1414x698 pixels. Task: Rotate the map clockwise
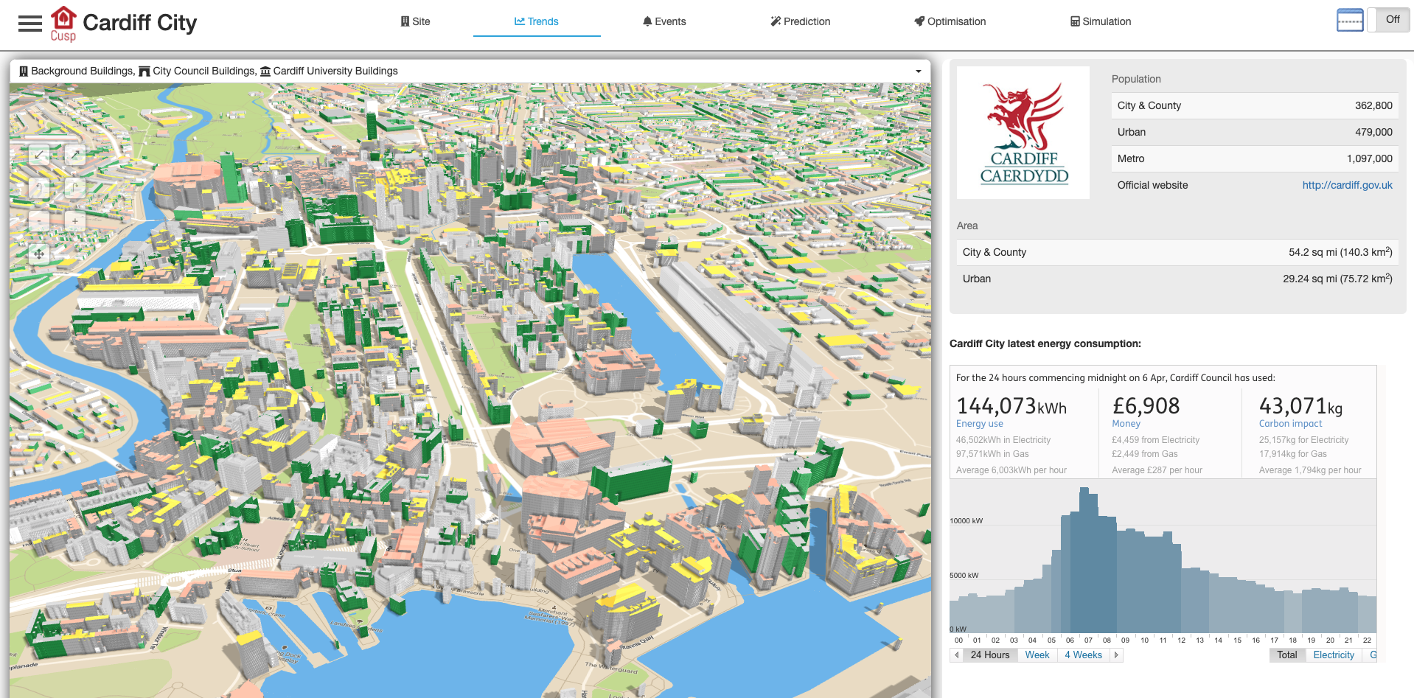[75, 188]
